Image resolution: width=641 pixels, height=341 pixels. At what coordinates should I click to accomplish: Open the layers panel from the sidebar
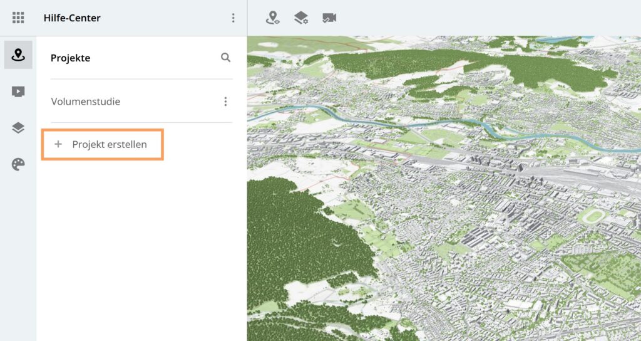18,128
